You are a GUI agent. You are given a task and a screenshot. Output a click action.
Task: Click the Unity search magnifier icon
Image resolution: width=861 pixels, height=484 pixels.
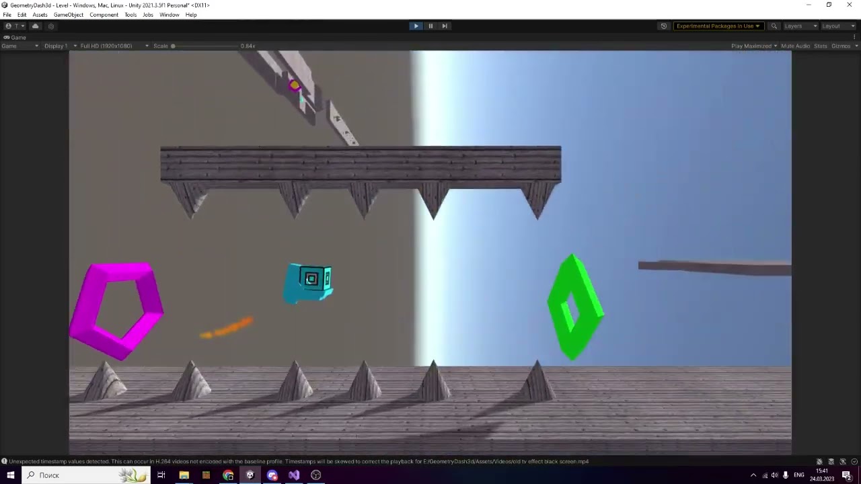(774, 26)
